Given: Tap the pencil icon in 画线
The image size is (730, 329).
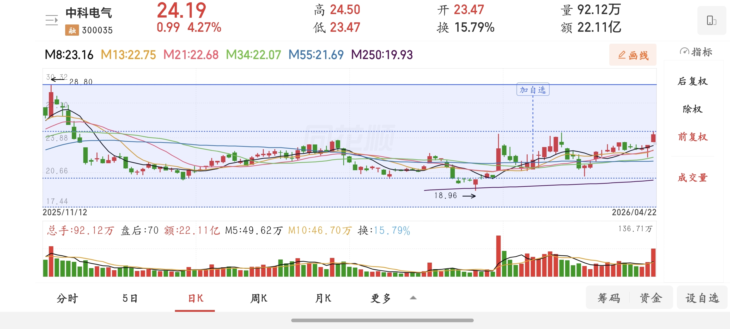Looking at the screenshot, I should coord(622,55).
